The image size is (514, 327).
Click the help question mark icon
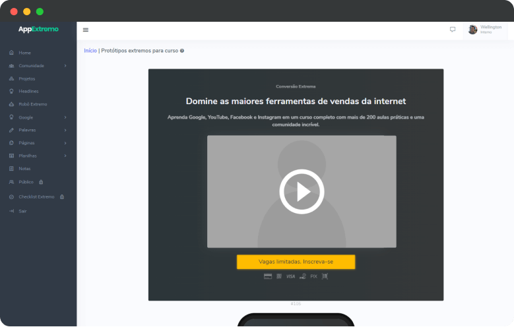[x=182, y=51]
